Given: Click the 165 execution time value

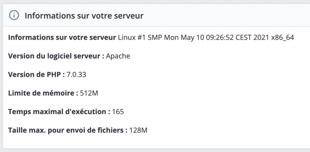Looking at the screenshot, I should 118,112.
